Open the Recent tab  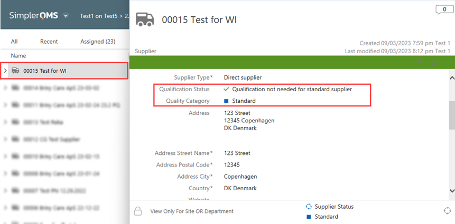tap(49, 42)
